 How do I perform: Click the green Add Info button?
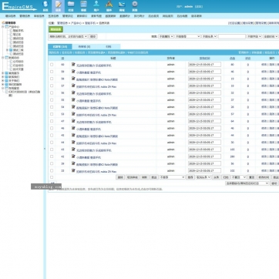pyautogui.click(x=55, y=29)
